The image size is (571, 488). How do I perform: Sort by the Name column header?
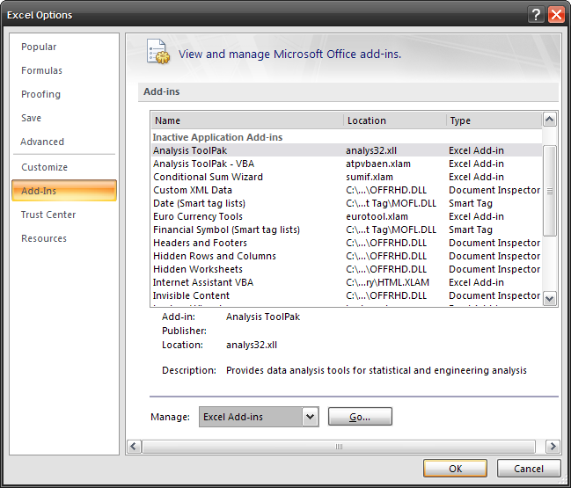click(x=247, y=120)
